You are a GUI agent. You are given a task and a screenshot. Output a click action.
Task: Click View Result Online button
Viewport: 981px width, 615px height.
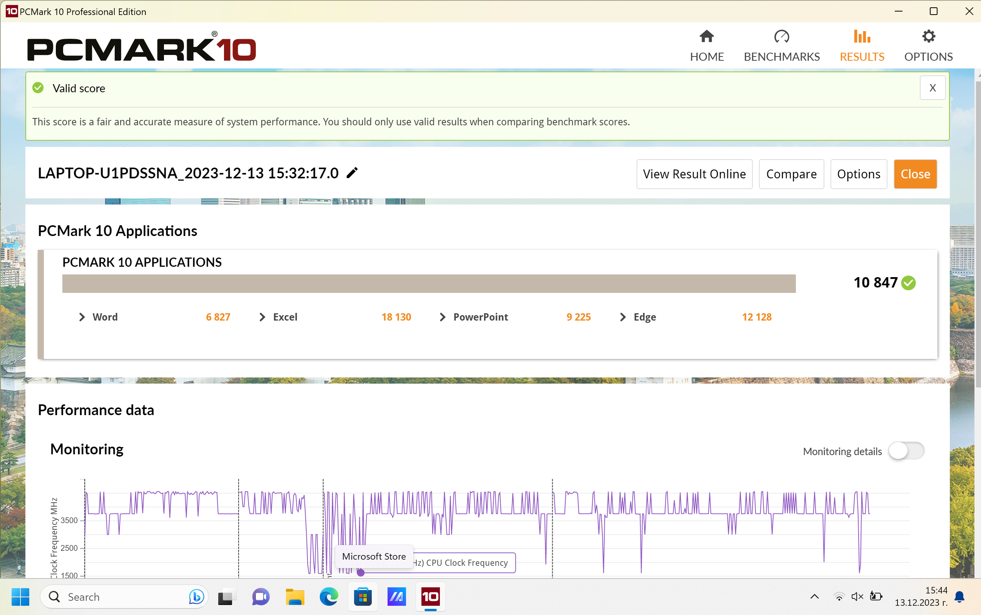coord(694,174)
